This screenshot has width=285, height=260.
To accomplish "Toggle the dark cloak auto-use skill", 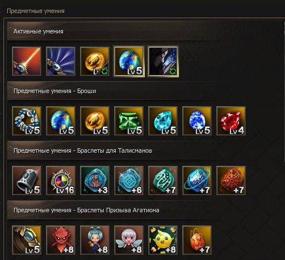I will click(x=163, y=61).
